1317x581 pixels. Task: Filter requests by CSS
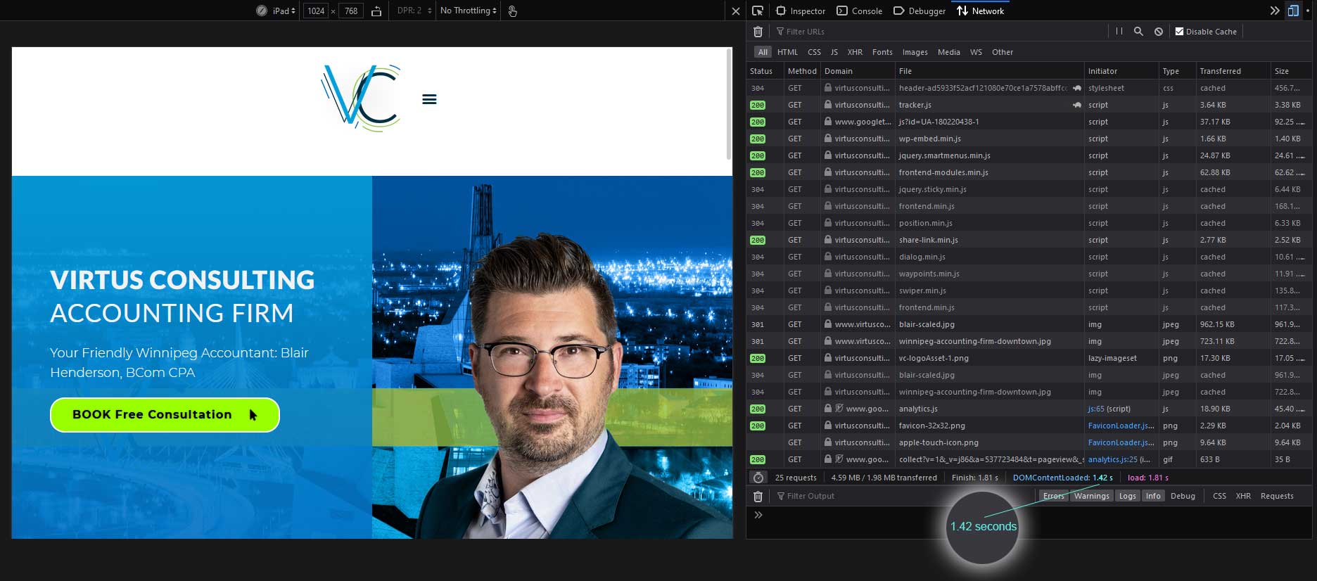(814, 52)
